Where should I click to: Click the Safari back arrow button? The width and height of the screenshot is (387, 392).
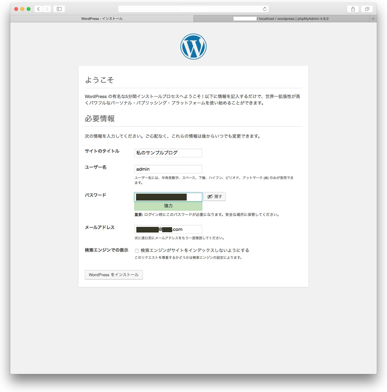[39, 9]
